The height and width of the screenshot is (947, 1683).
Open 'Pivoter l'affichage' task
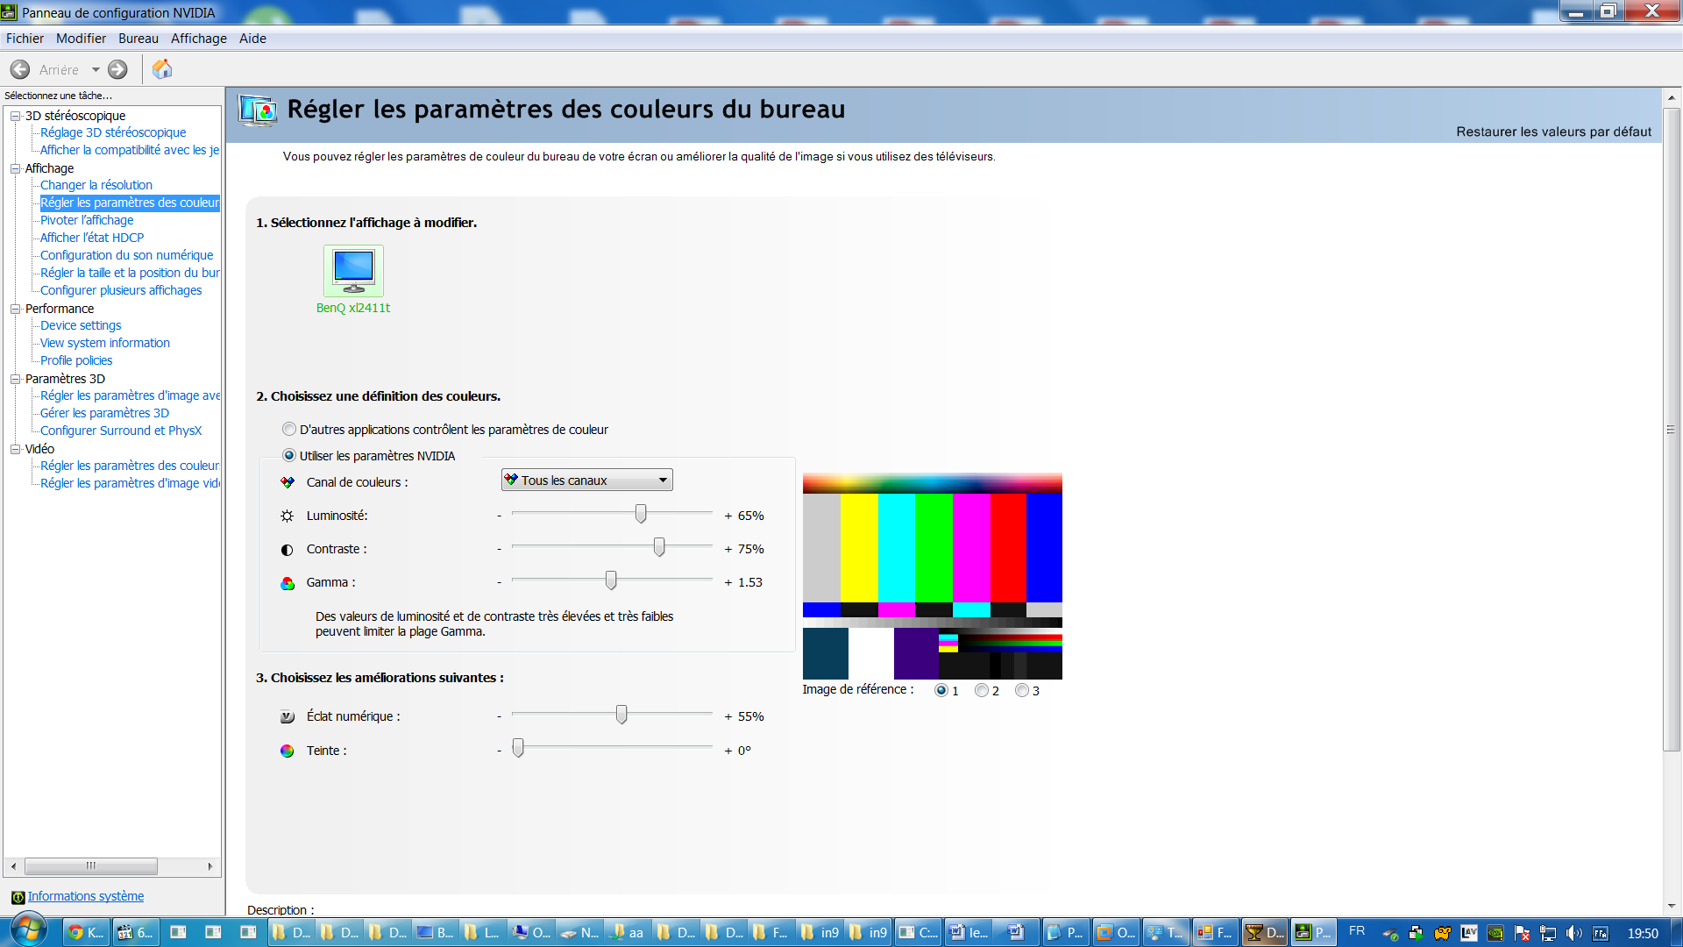tap(87, 220)
